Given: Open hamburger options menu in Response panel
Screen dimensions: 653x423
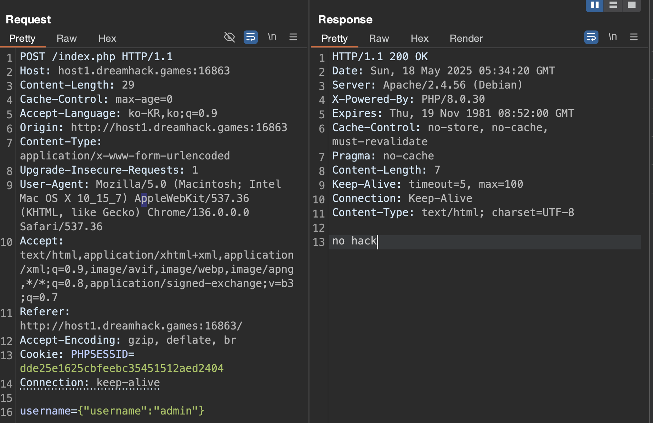Looking at the screenshot, I should [x=634, y=37].
